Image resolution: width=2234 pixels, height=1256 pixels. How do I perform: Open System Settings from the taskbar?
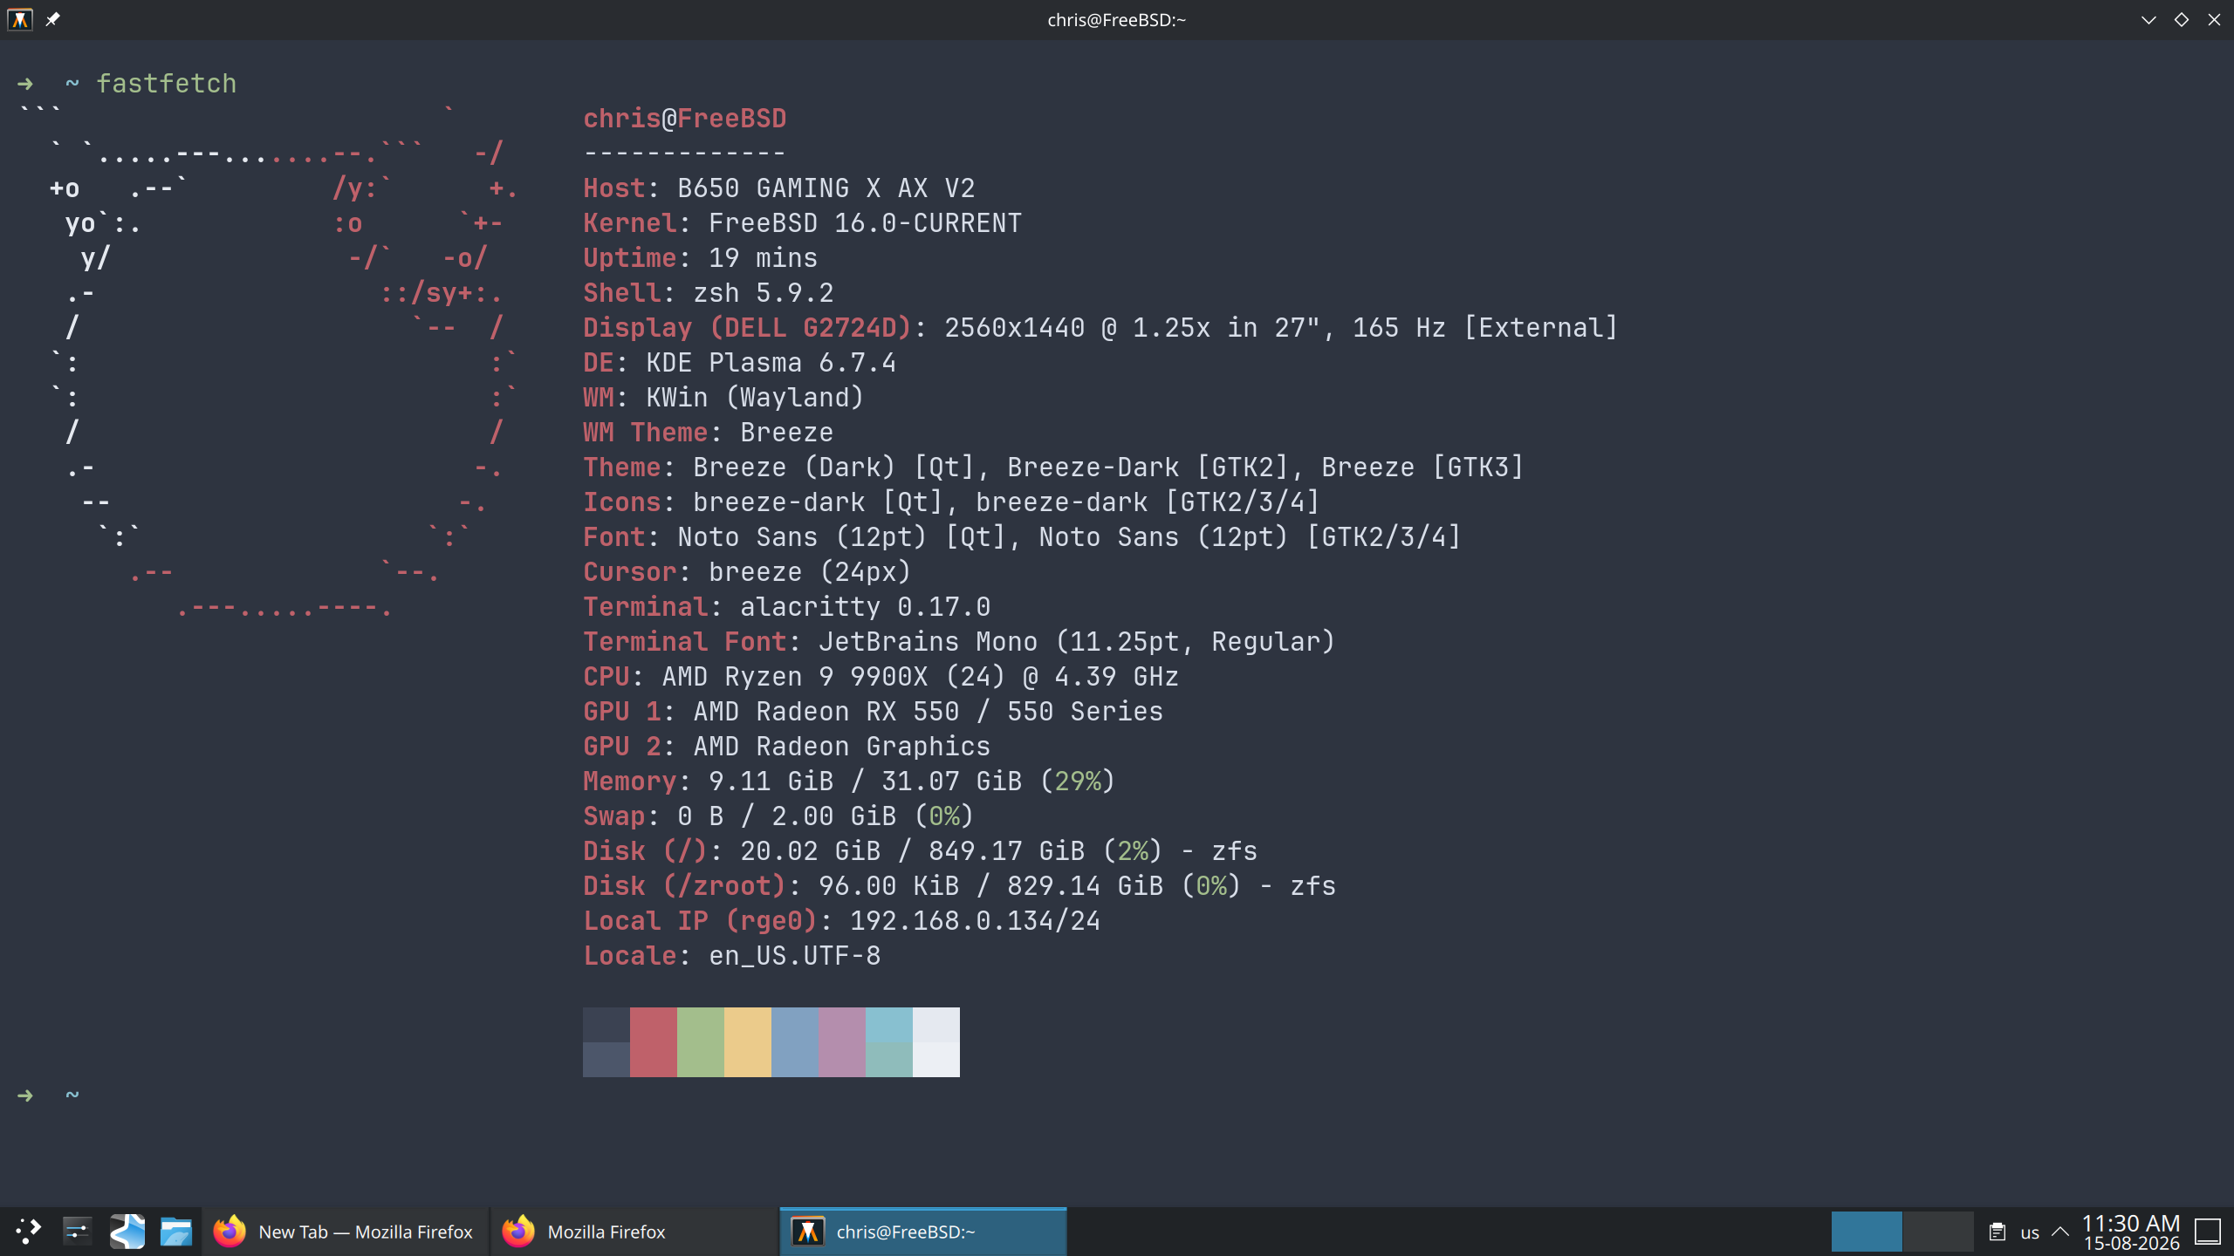[x=78, y=1232]
